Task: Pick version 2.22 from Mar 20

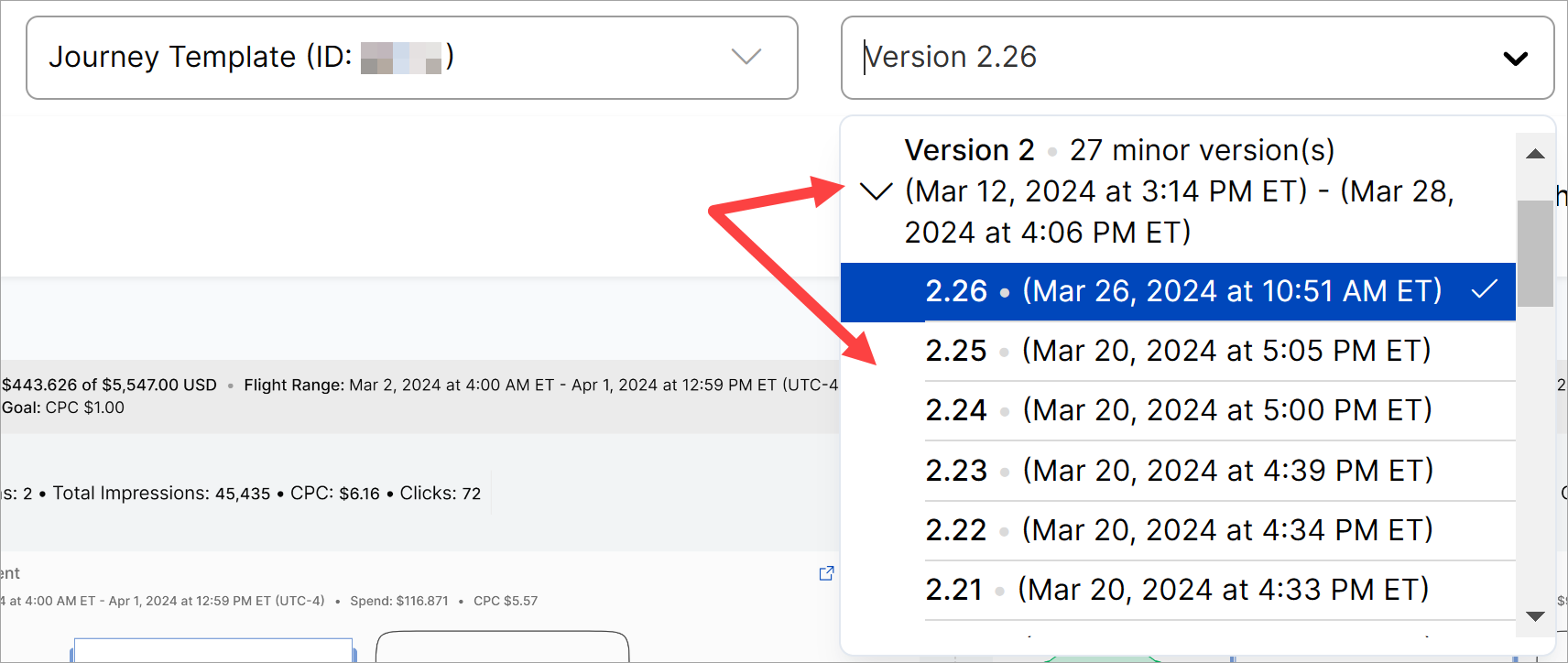Action: coord(1178,530)
